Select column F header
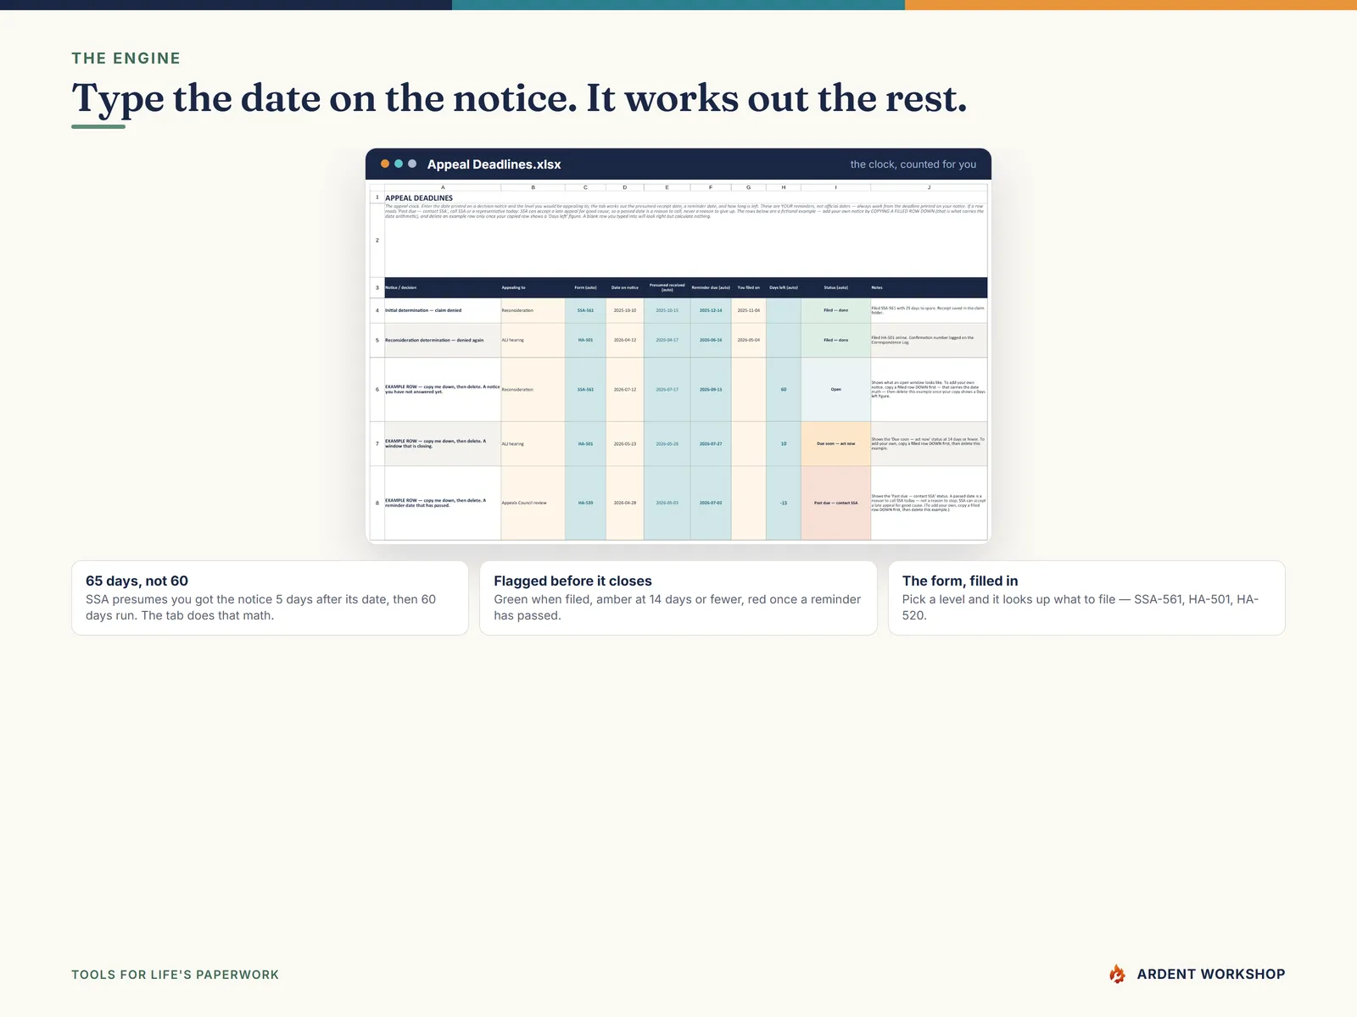Viewport: 1357px width, 1017px height. point(711,187)
